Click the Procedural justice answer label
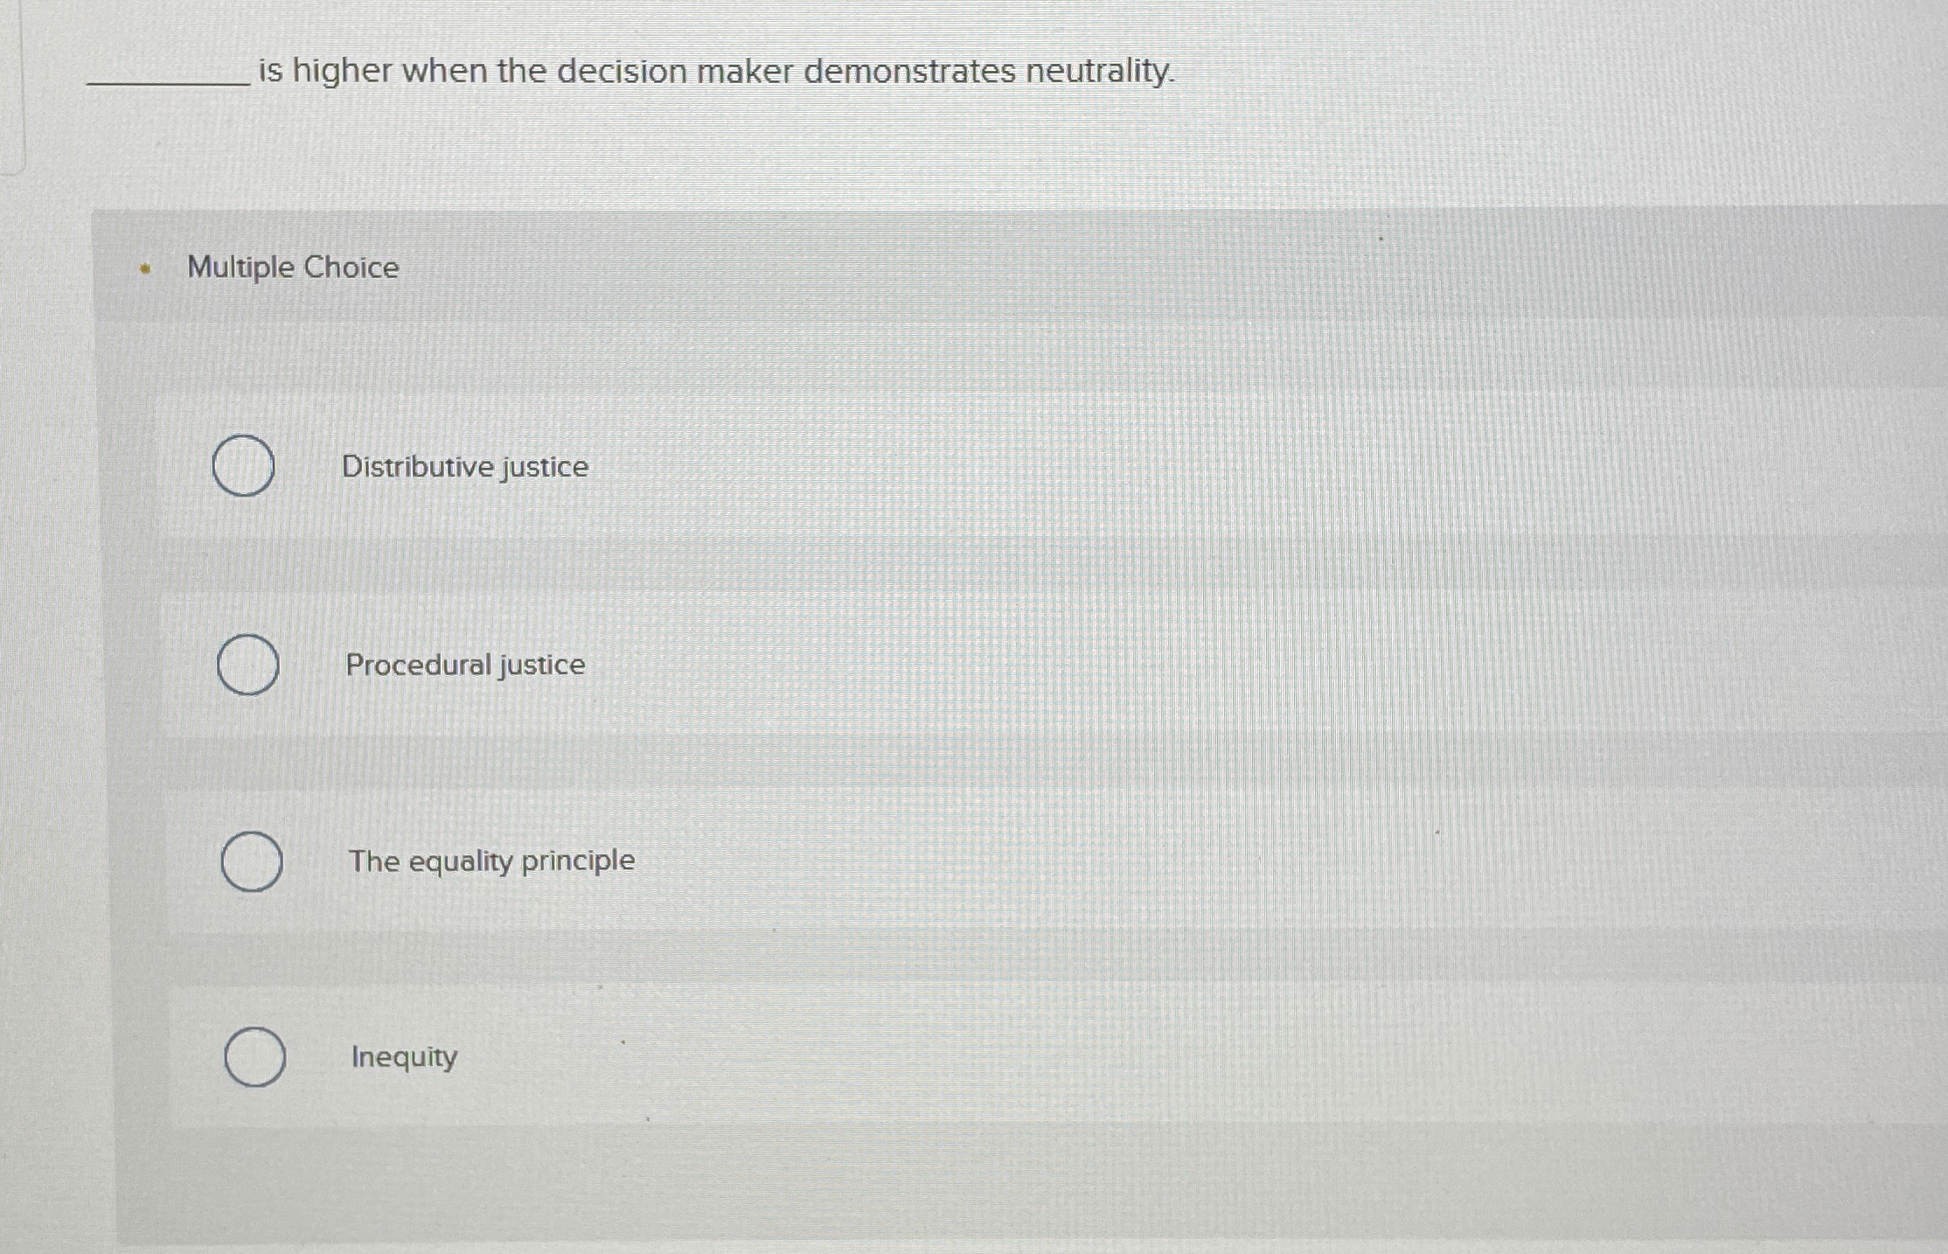Image resolution: width=1948 pixels, height=1254 pixels. point(464,665)
